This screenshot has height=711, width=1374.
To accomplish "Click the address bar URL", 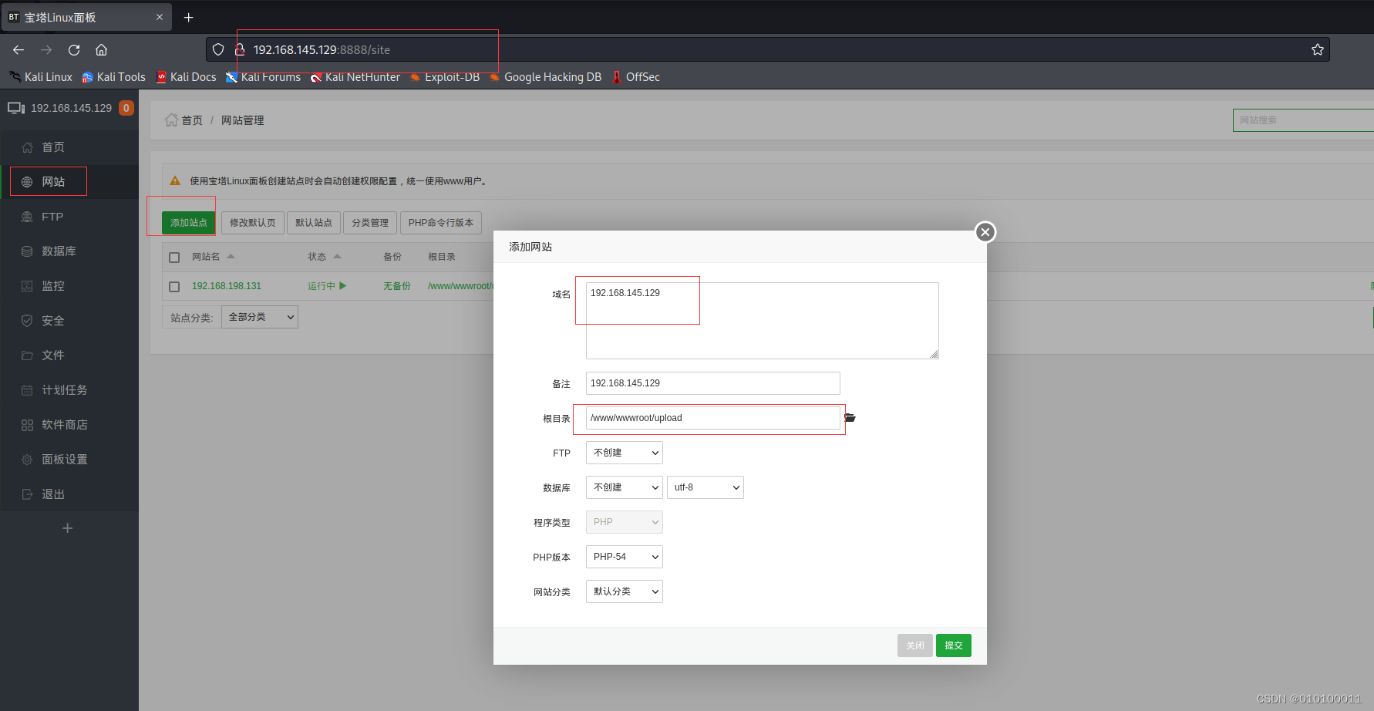I will 322,49.
